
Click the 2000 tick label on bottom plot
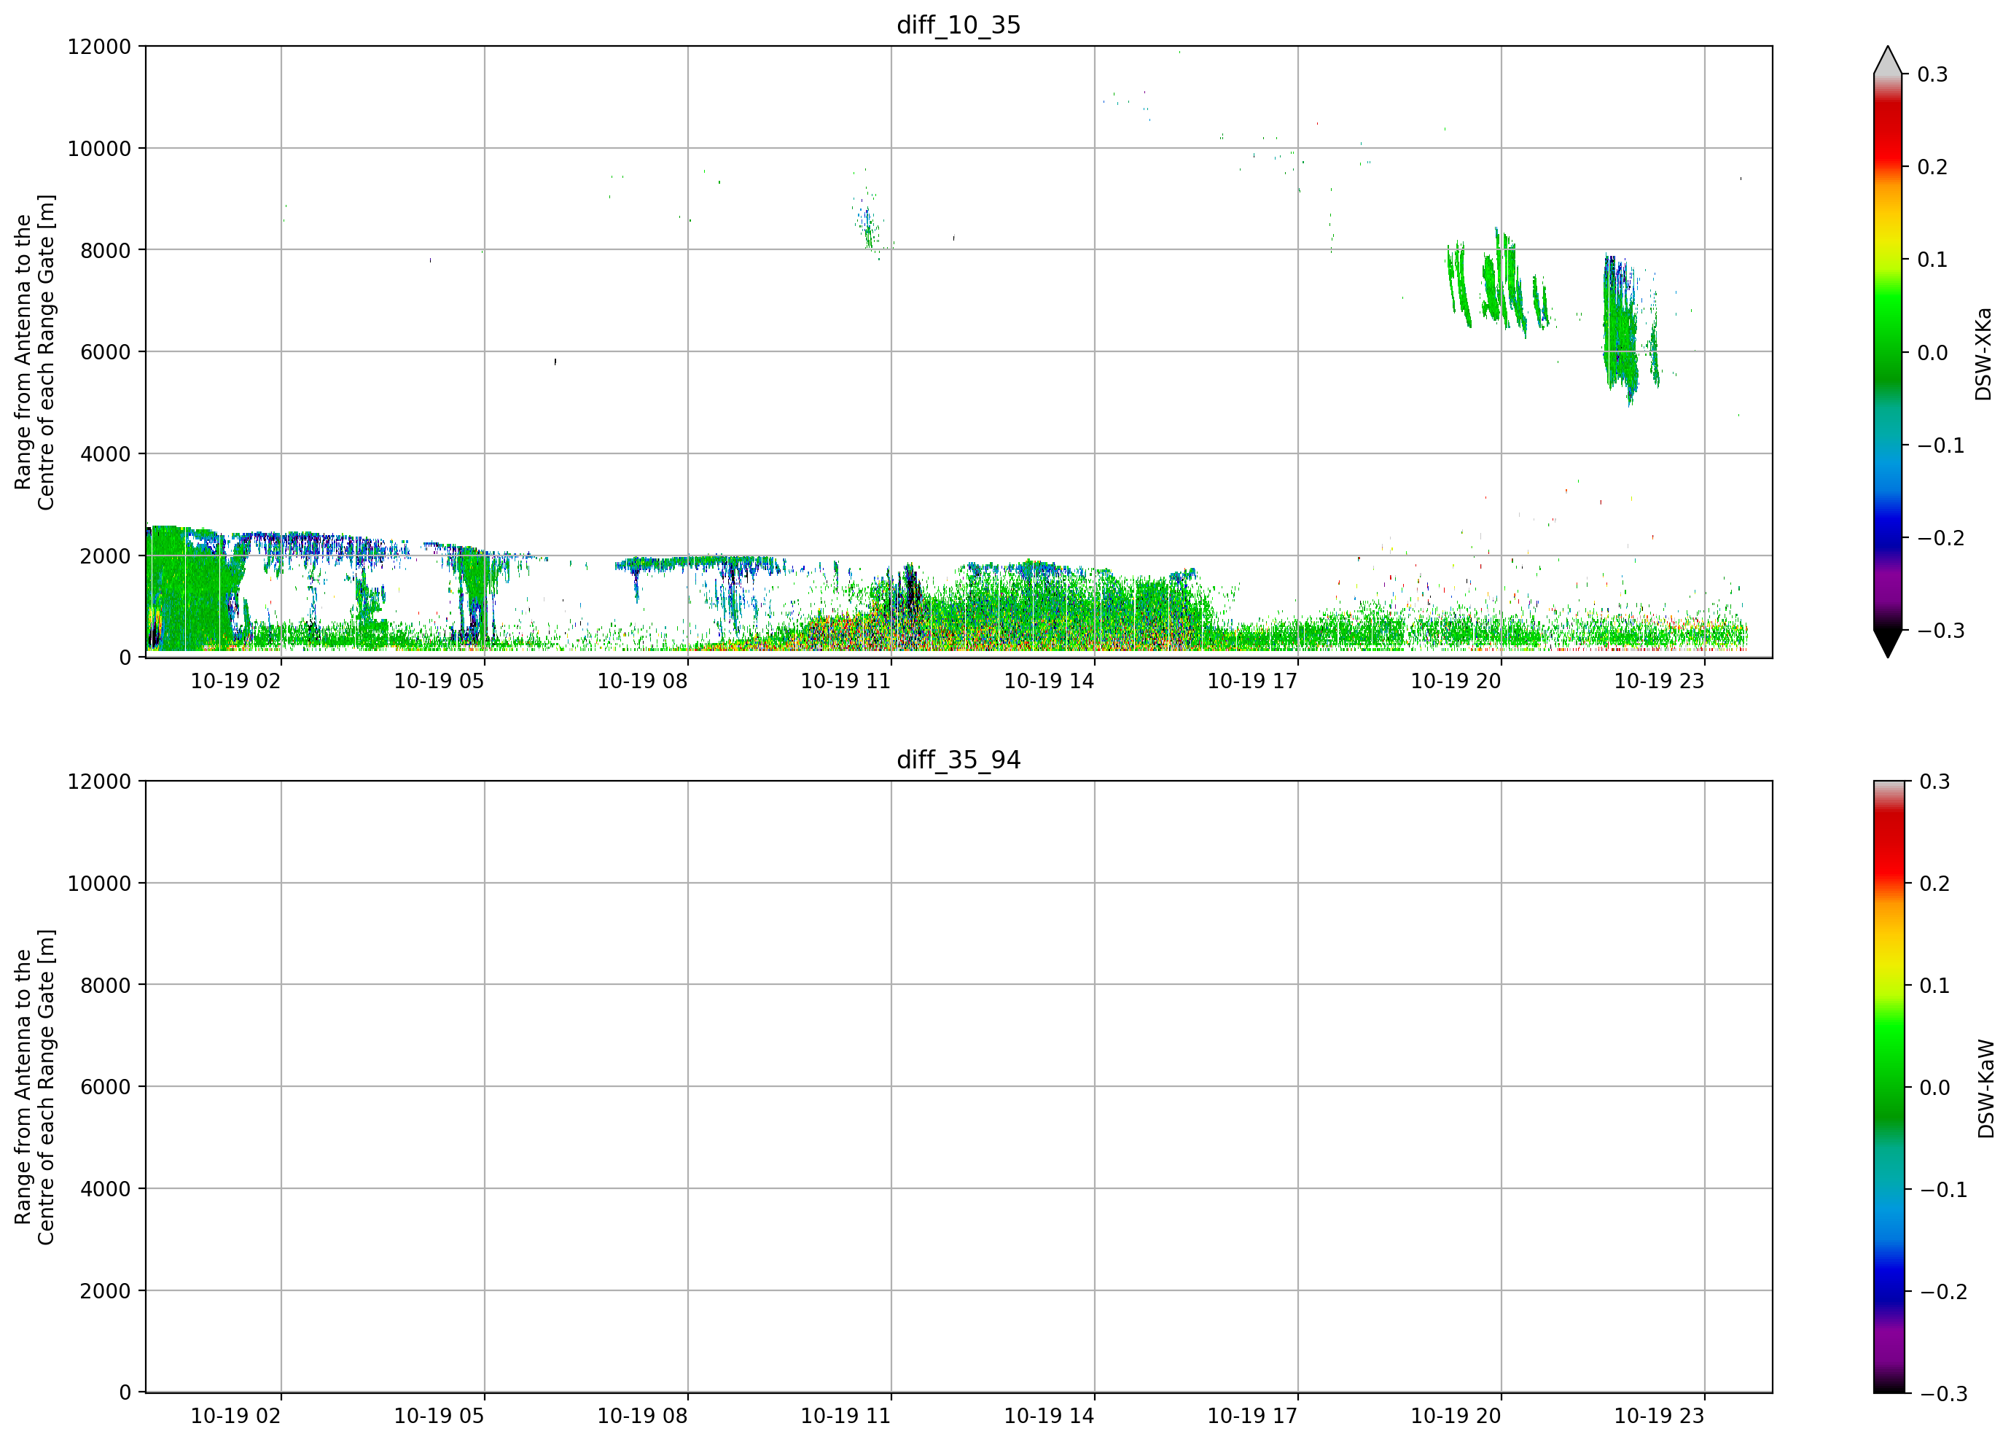tap(106, 1291)
